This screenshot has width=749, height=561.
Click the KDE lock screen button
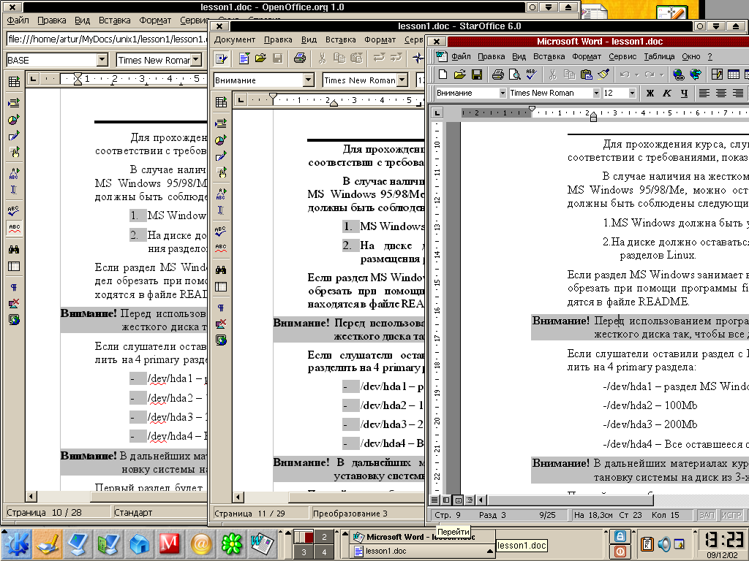pos(620,535)
